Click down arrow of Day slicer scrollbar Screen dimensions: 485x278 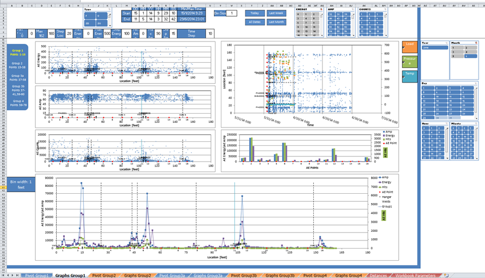coord(476,118)
